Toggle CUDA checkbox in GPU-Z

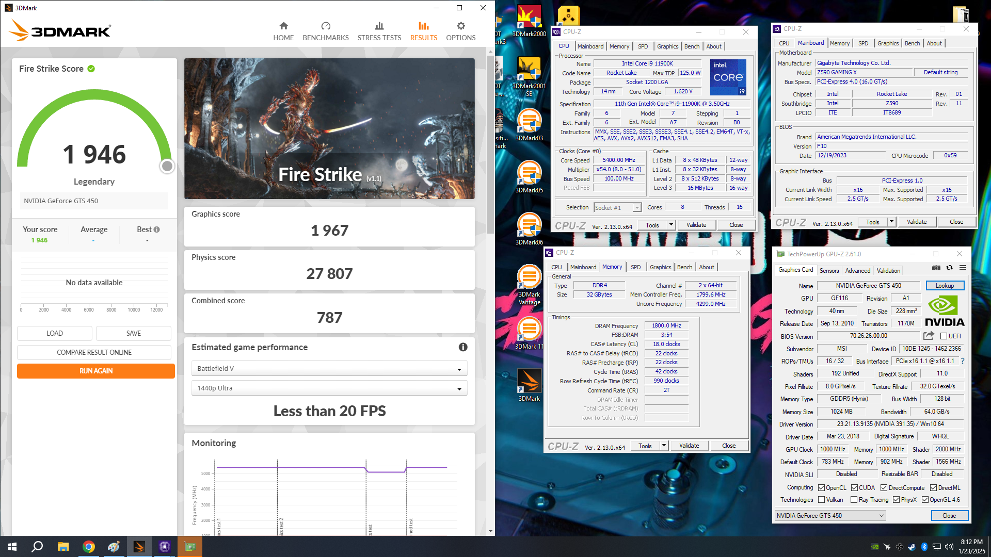point(854,488)
